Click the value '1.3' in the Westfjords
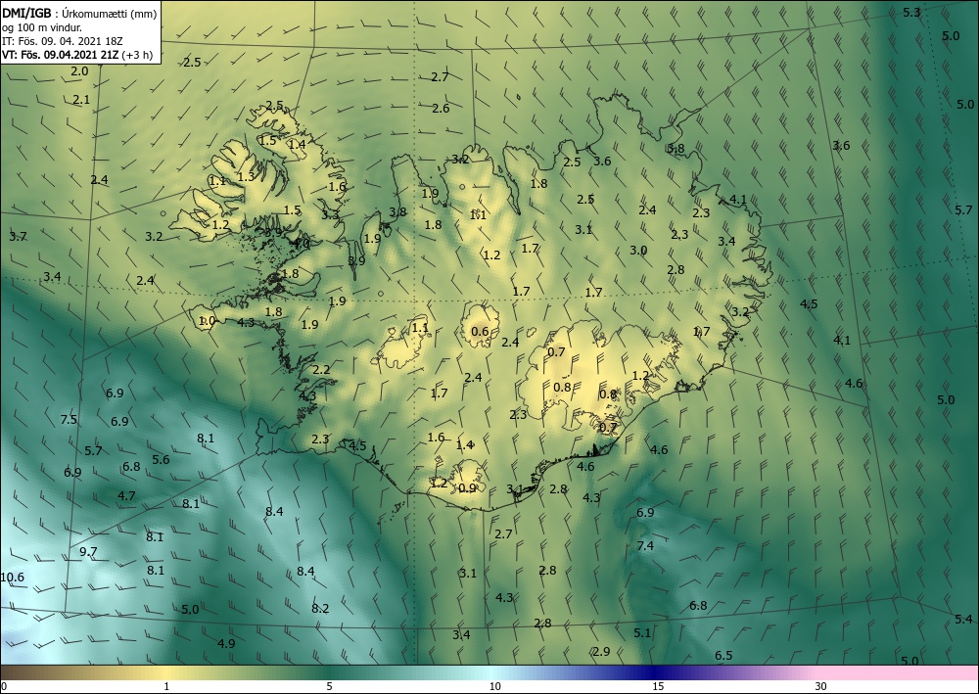 [x=247, y=177]
